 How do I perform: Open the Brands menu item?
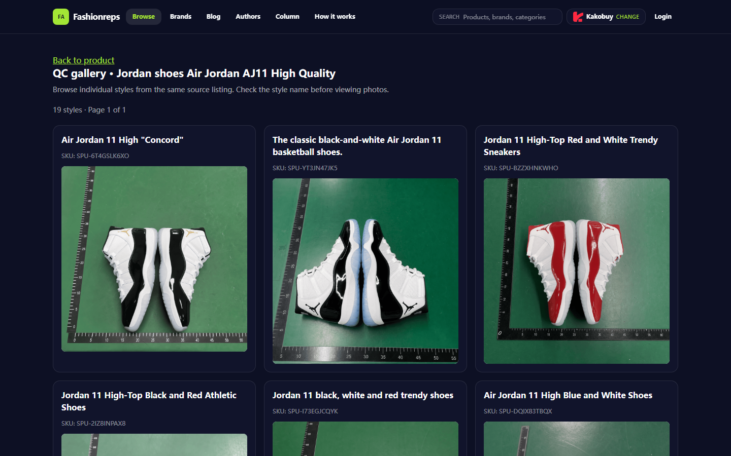point(181,17)
